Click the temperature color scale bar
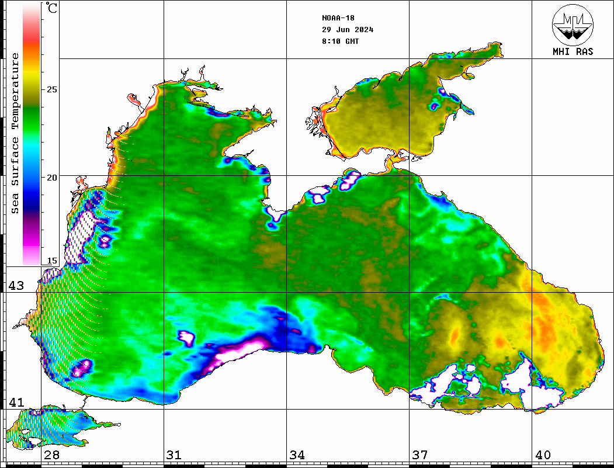Screen dimensions: 614x468 pyautogui.click(x=32, y=134)
